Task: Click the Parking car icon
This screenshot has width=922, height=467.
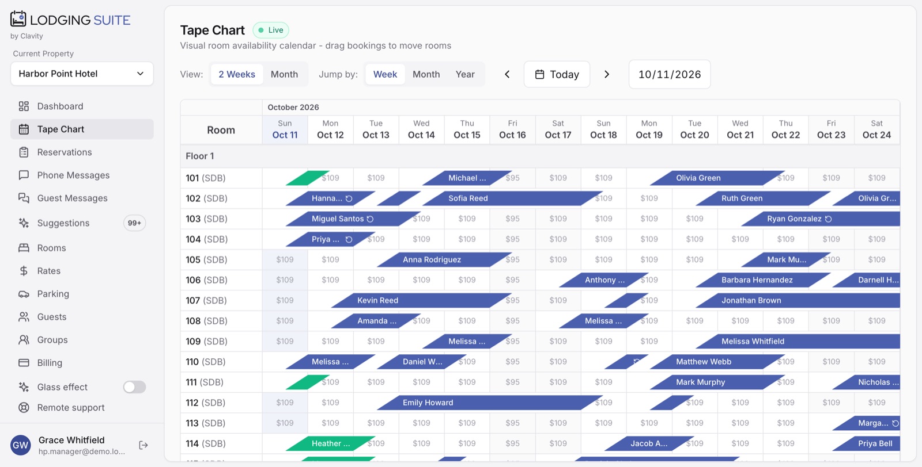Action: point(24,294)
